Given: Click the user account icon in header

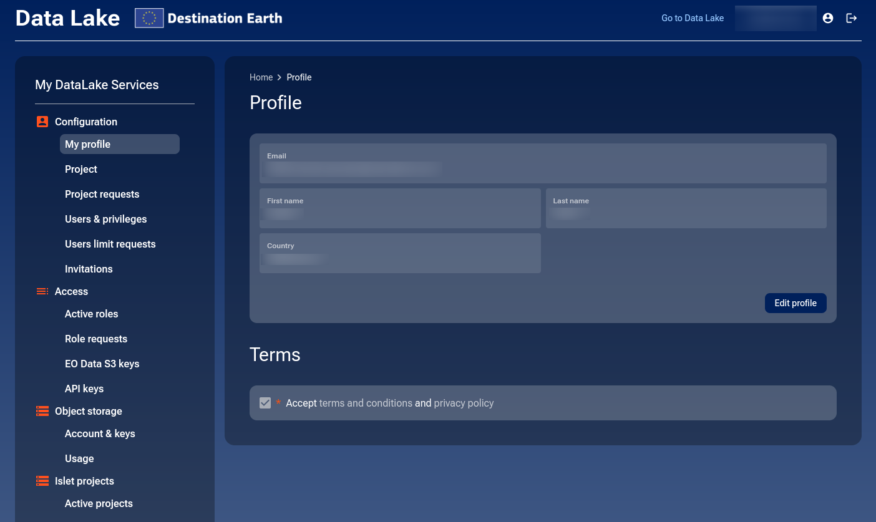Looking at the screenshot, I should click(828, 18).
